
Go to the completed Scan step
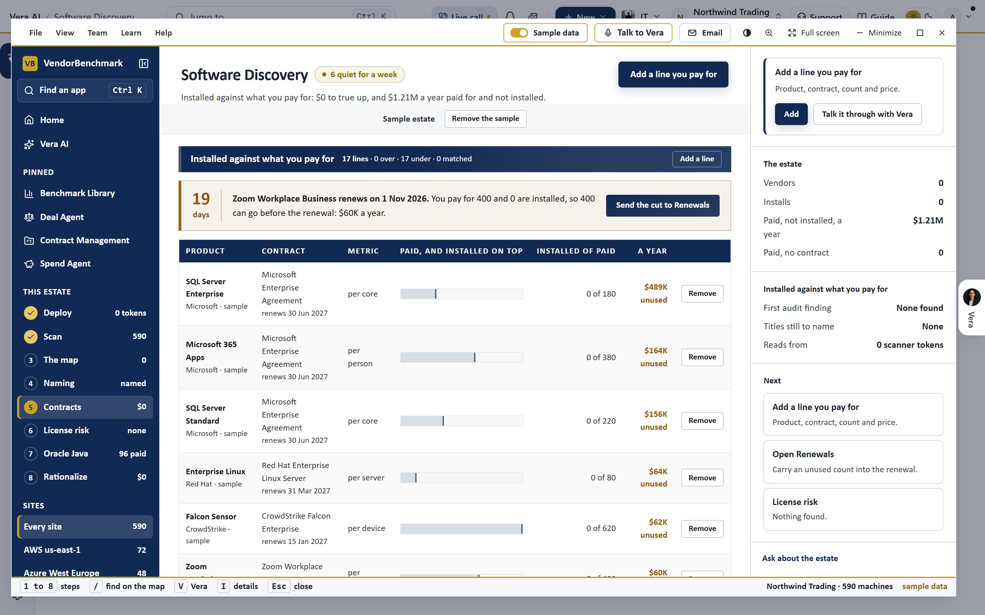coord(85,337)
